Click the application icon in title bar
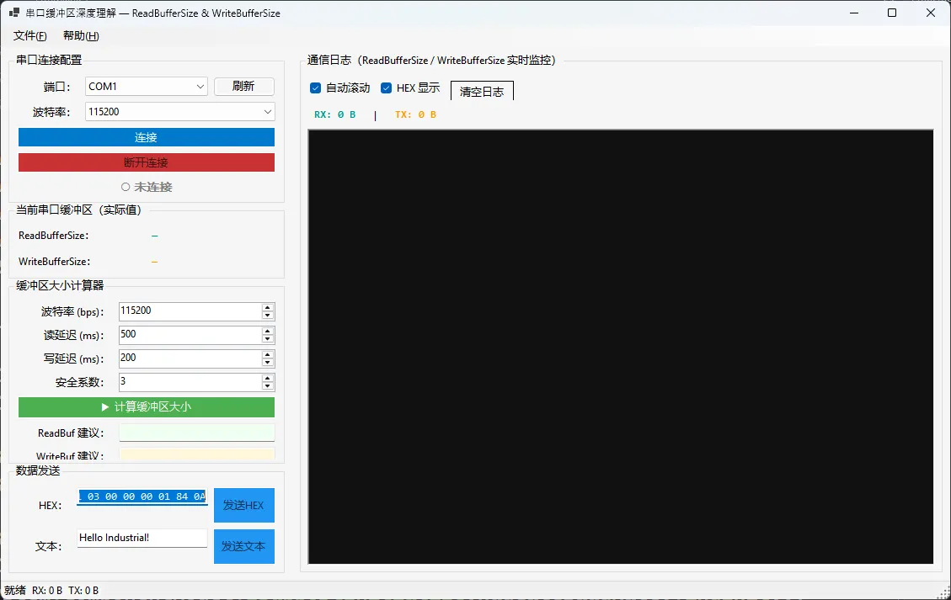The width and height of the screenshot is (951, 600). 14,13
